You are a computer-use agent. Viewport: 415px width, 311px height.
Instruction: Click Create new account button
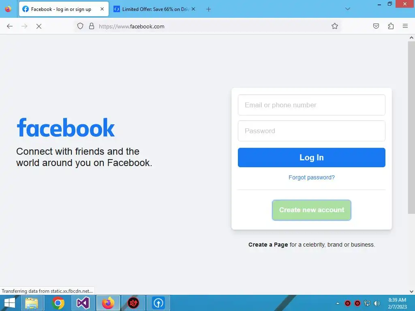click(x=312, y=210)
